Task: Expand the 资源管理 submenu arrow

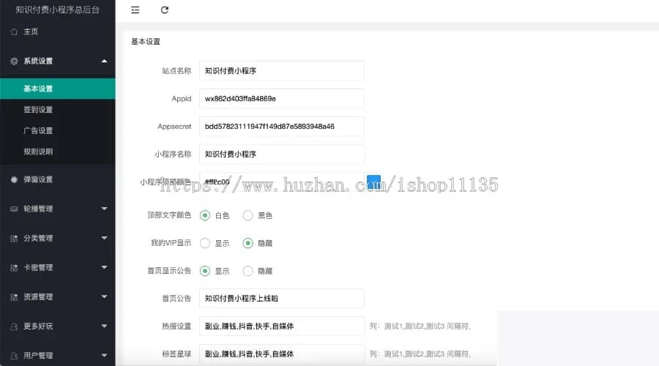Action: pyautogui.click(x=104, y=297)
